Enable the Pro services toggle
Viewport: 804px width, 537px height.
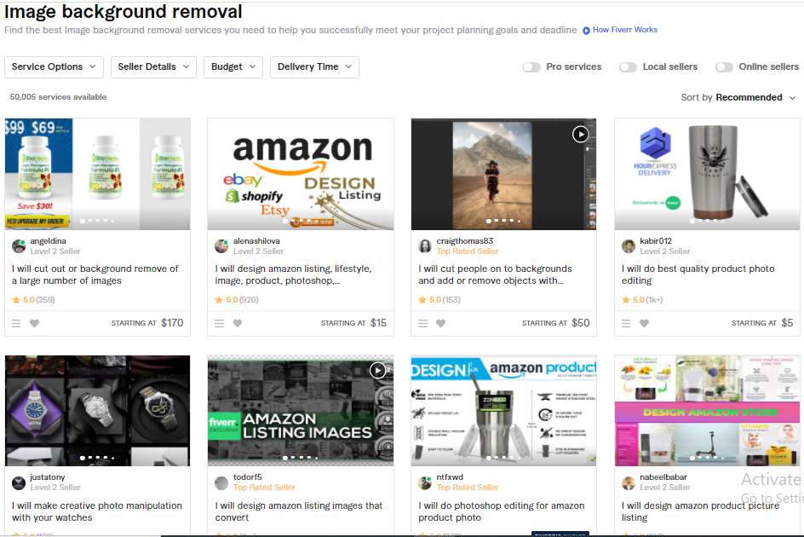click(531, 67)
